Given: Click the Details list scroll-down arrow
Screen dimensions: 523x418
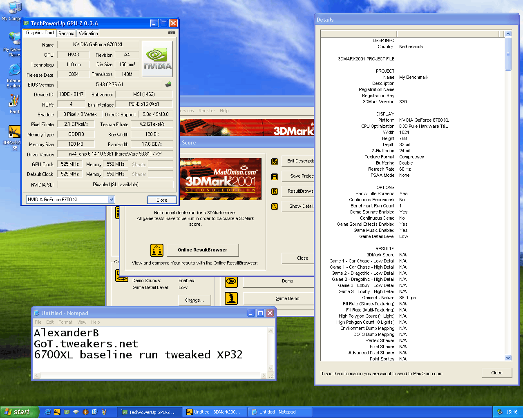Looking at the screenshot, I should (508, 358).
